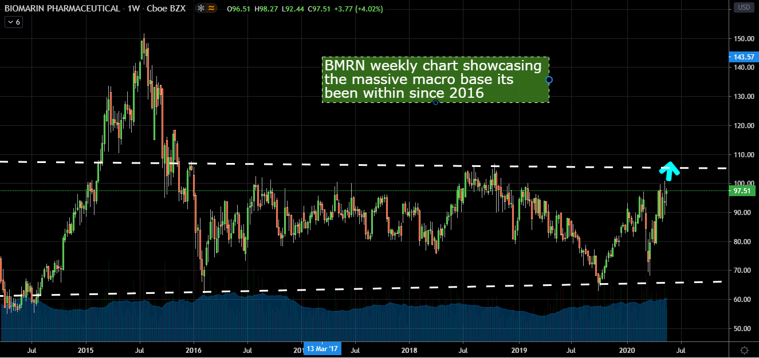Expand the collapsed indicators legend showing 6

[14, 22]
